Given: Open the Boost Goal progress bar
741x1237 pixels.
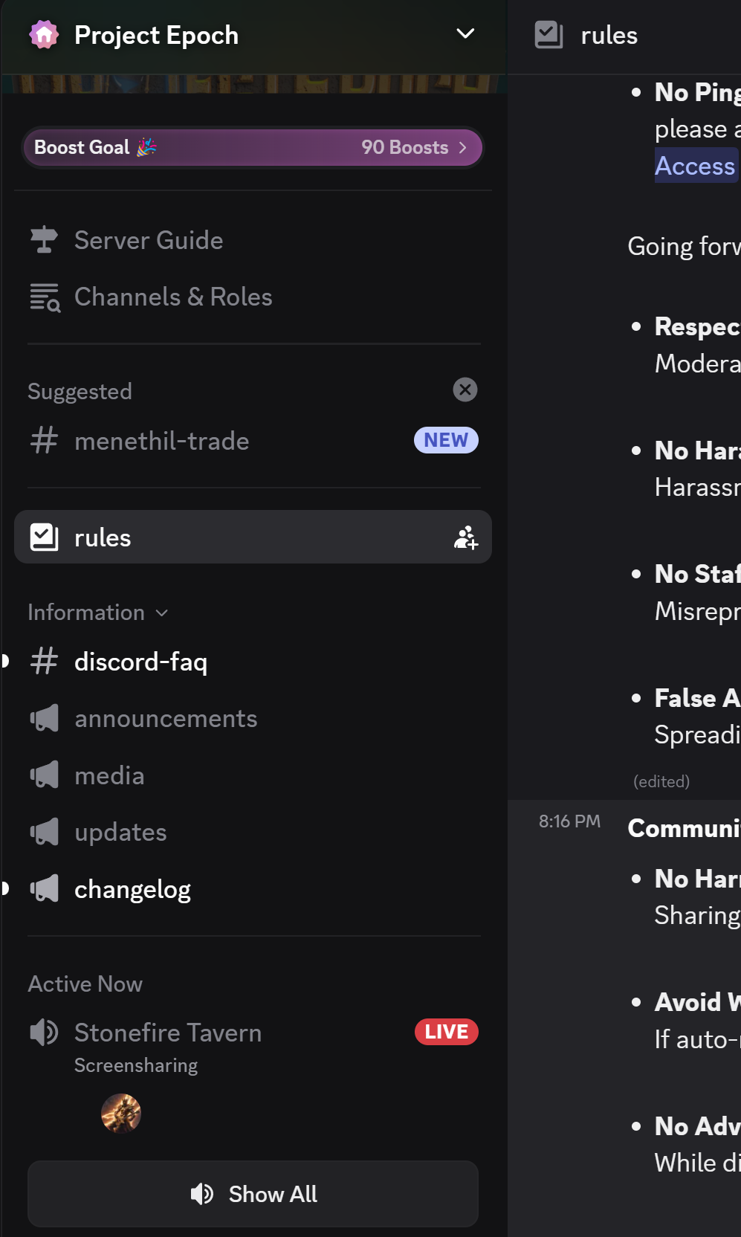Looking at the screenshot, I should click(x=253, y=147).
